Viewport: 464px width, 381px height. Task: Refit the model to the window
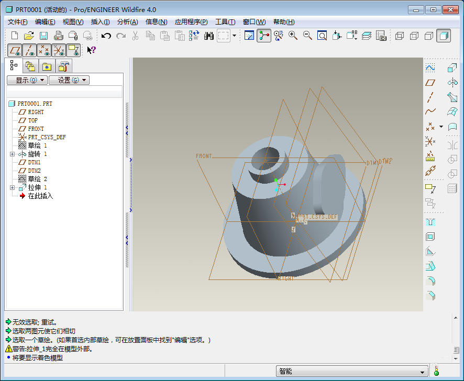pyautogui.click(x=322, y=36)
